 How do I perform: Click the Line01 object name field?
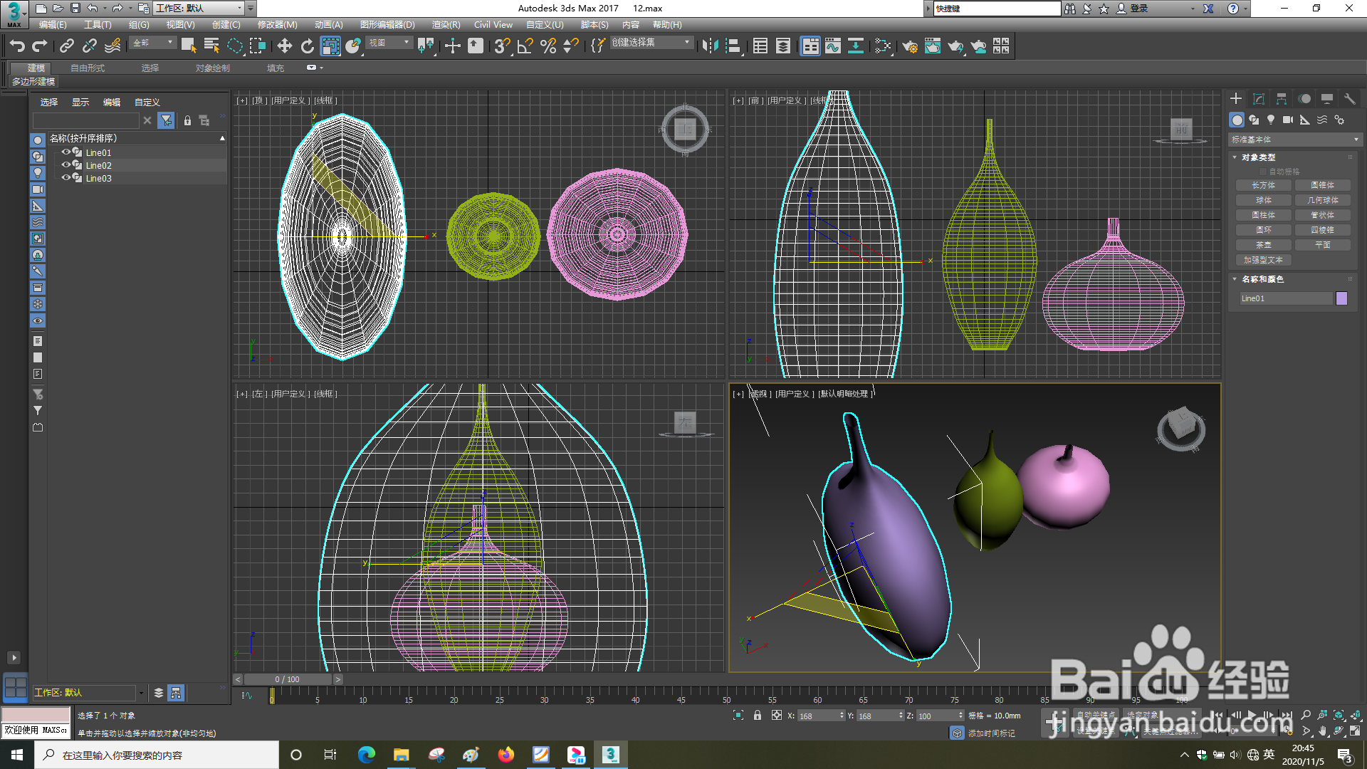(1284, 298)
